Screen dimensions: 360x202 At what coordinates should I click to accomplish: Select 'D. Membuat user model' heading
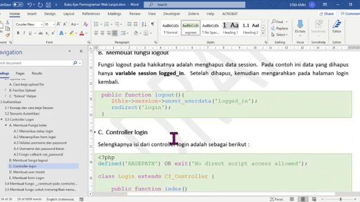tap(27, 172)
